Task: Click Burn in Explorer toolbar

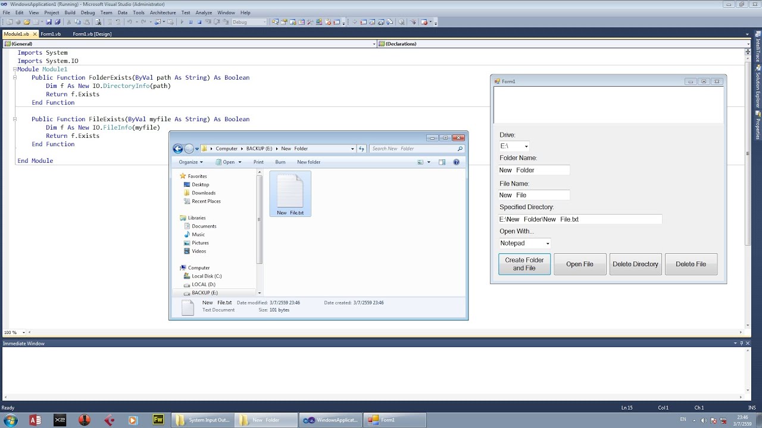Action: pos(280,162)
